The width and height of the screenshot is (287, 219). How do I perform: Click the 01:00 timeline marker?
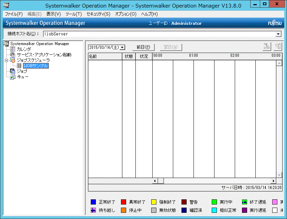coord(194,55)
